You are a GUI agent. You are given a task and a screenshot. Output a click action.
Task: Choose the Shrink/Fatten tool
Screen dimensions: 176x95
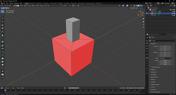[3, 71]
